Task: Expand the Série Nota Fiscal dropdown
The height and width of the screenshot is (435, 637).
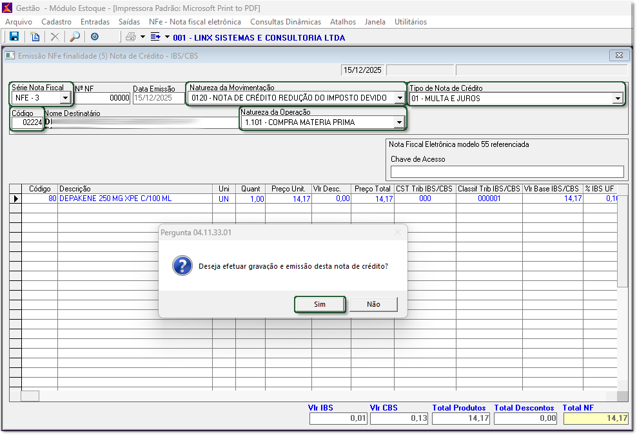Action: pos(64,99)
